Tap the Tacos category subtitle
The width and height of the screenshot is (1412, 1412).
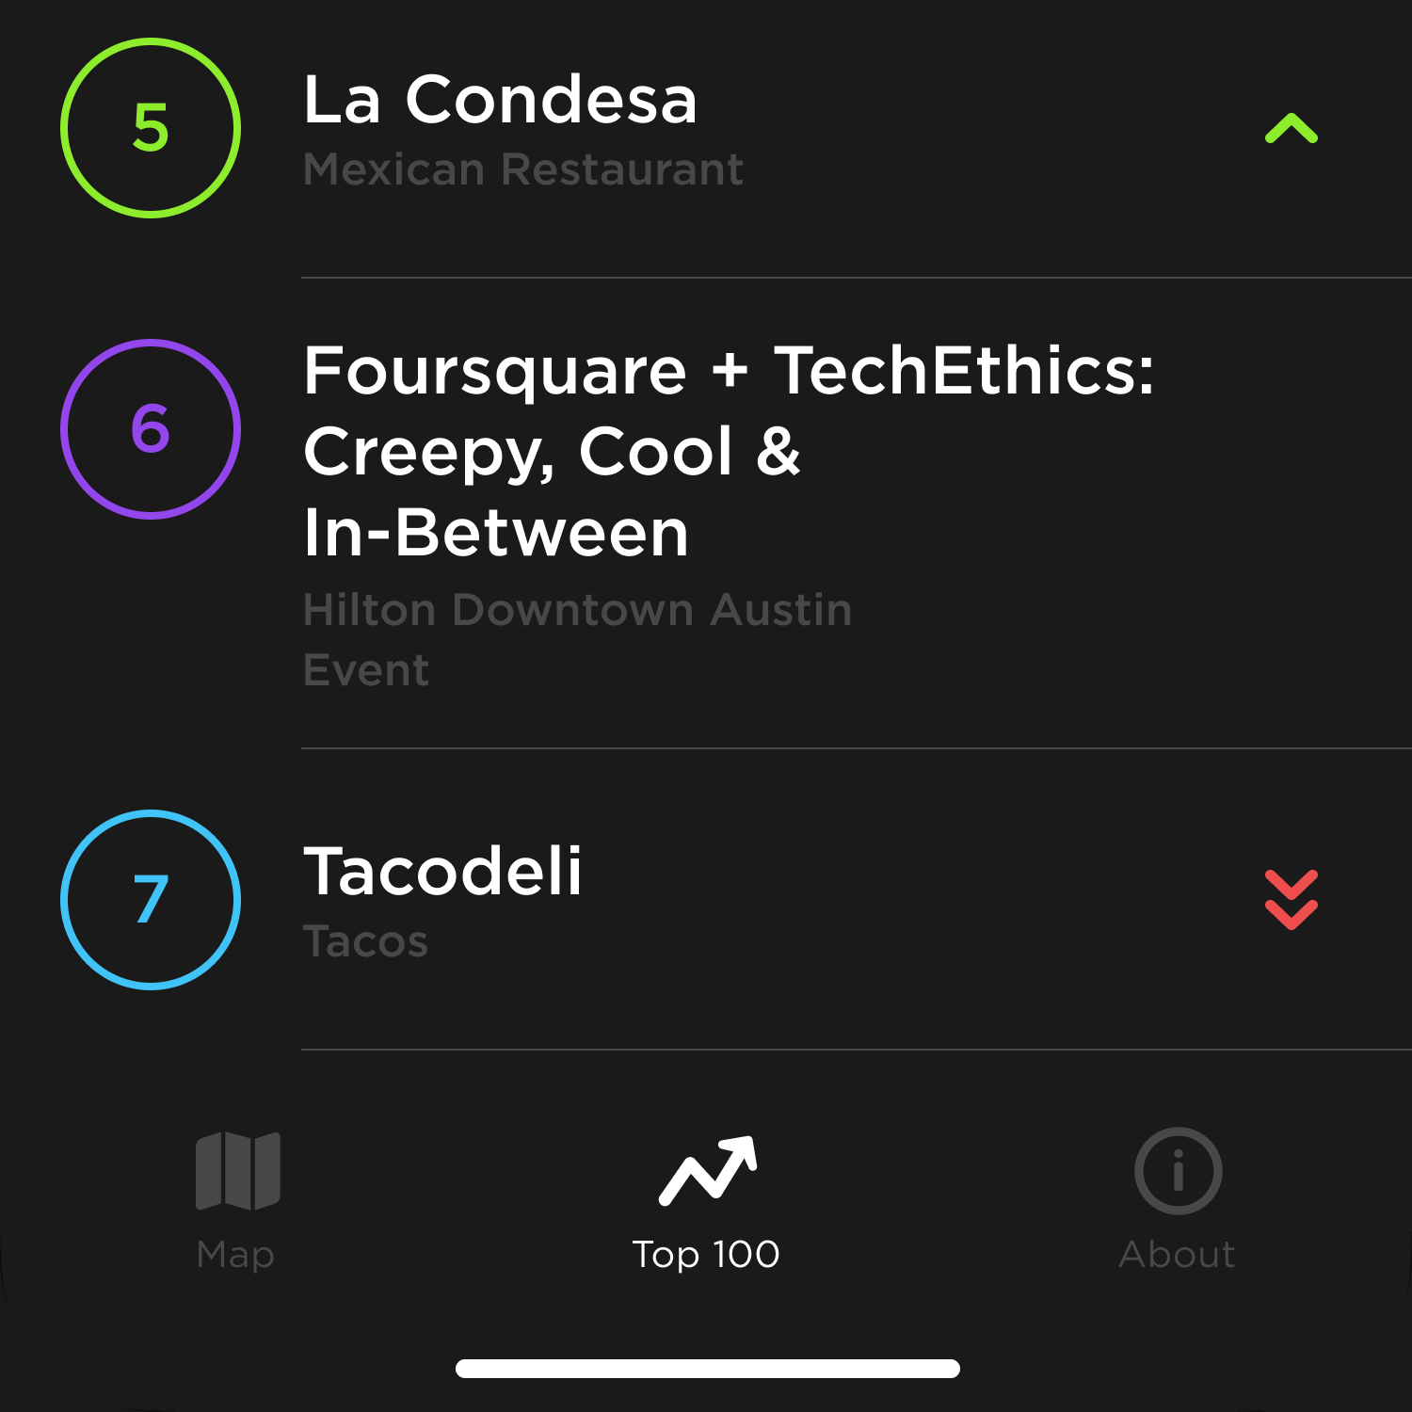click(365, 941)
